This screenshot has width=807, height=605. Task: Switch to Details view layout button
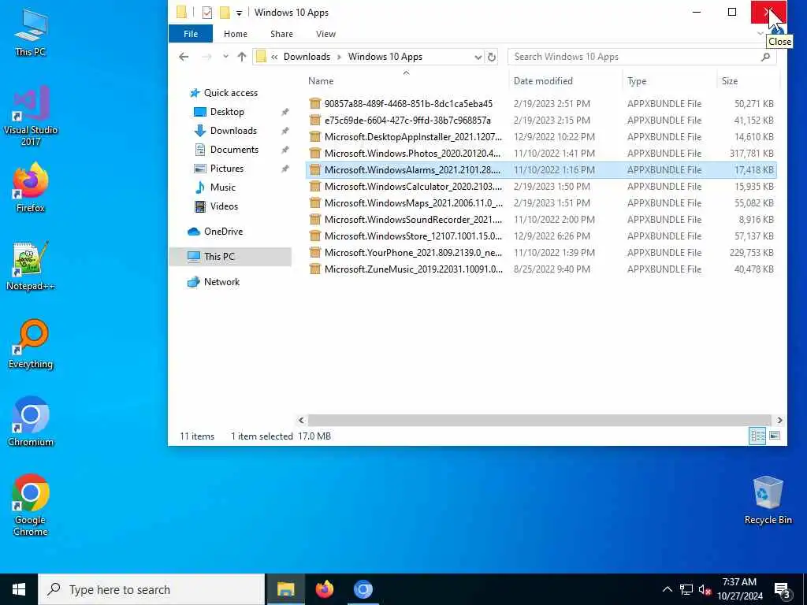(x=757, y=436)
